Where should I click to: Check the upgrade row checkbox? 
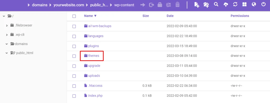(x=74, y=66)
